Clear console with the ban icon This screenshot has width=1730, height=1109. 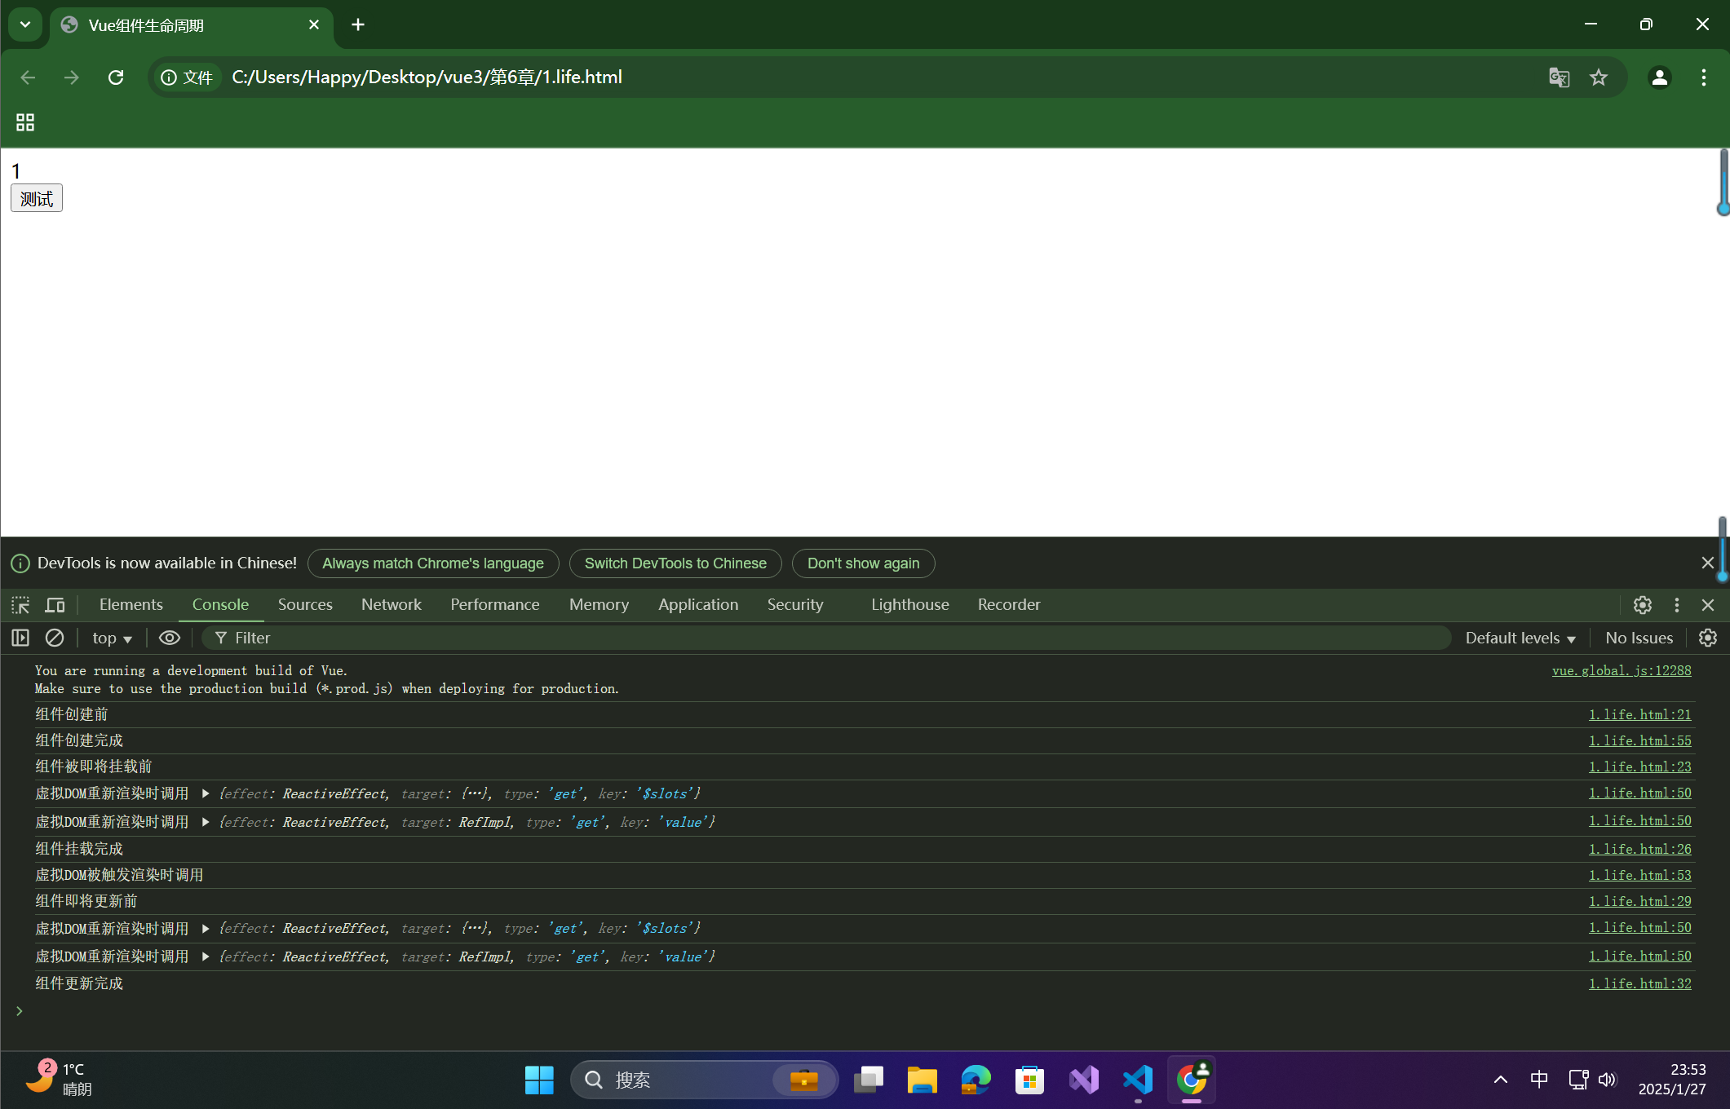point(55,638)
